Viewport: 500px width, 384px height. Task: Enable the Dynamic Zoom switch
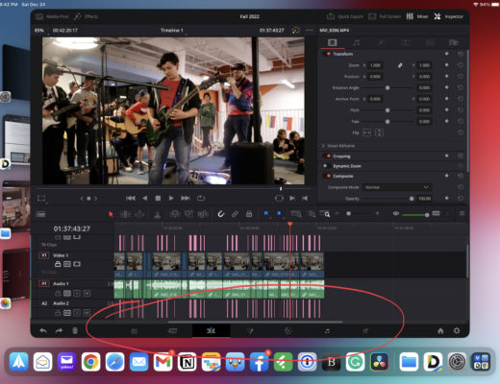[x=325, y=166]
